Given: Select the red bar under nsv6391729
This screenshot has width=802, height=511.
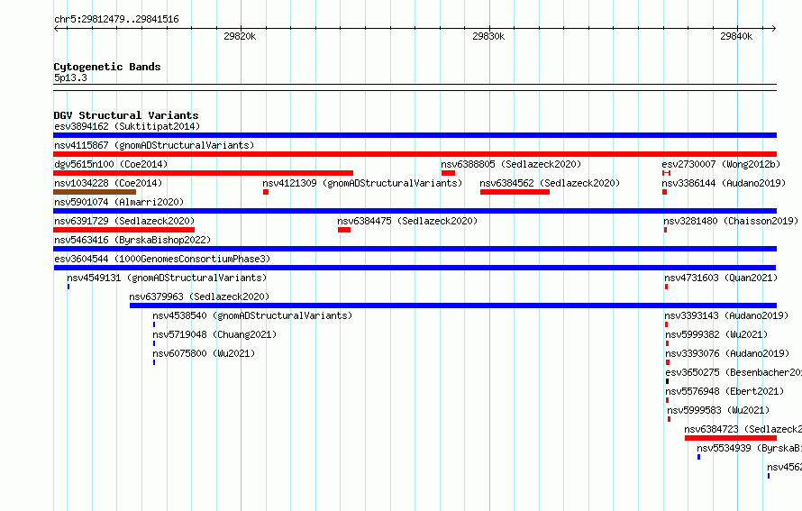Looking at the screenshot, I should coord(123,230).
